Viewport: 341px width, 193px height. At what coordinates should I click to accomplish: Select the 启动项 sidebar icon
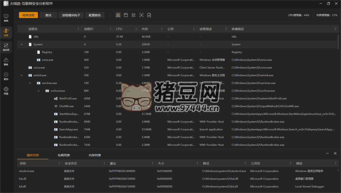pos(6,46)
